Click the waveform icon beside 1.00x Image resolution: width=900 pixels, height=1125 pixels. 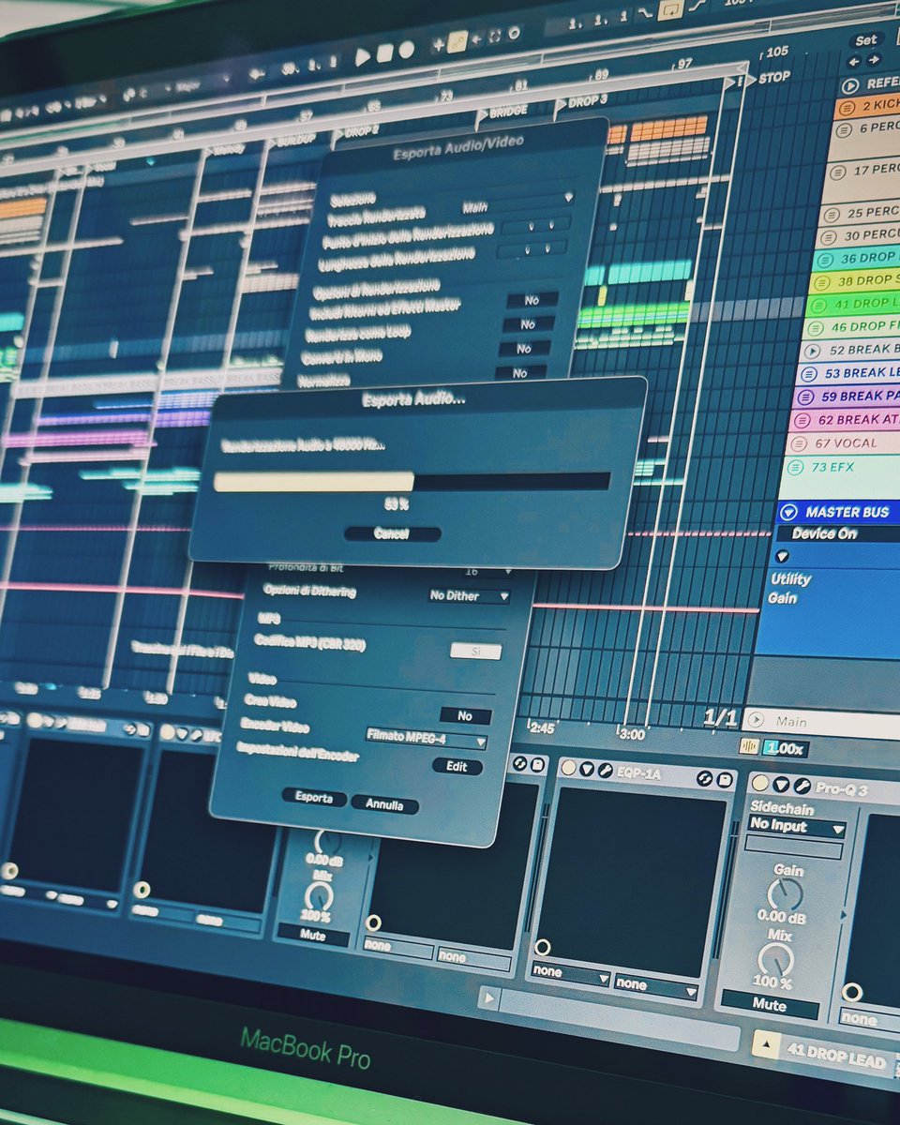tap(748, 746)
